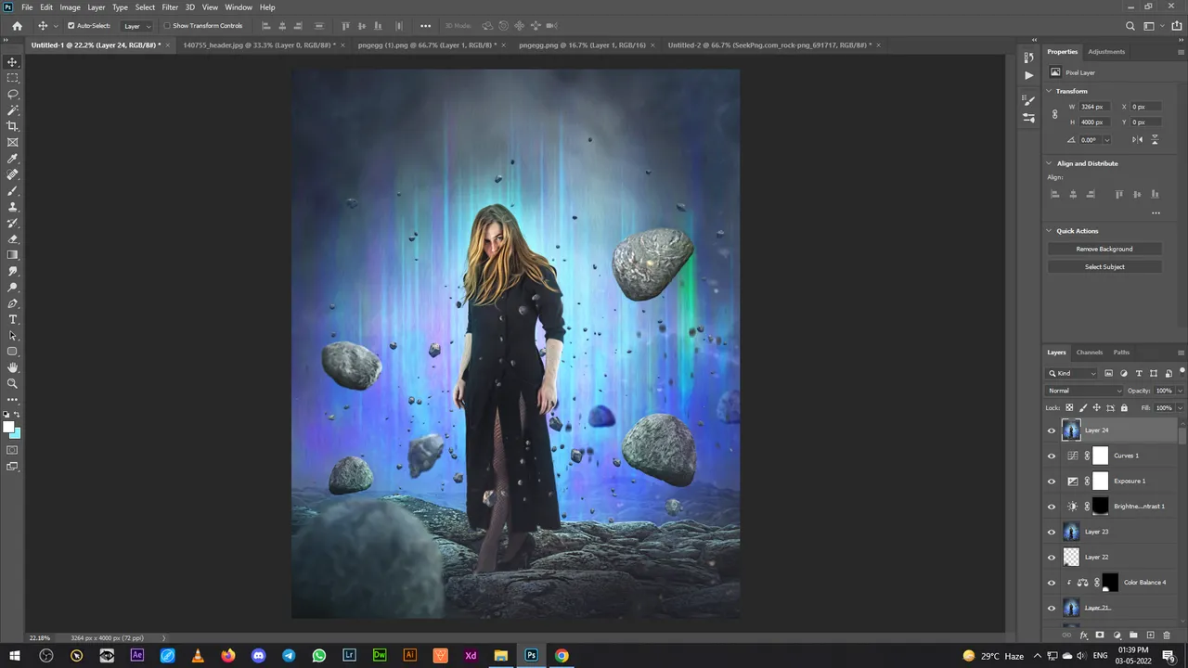Select the Move tool in the toolbar

tap(13, 62)
